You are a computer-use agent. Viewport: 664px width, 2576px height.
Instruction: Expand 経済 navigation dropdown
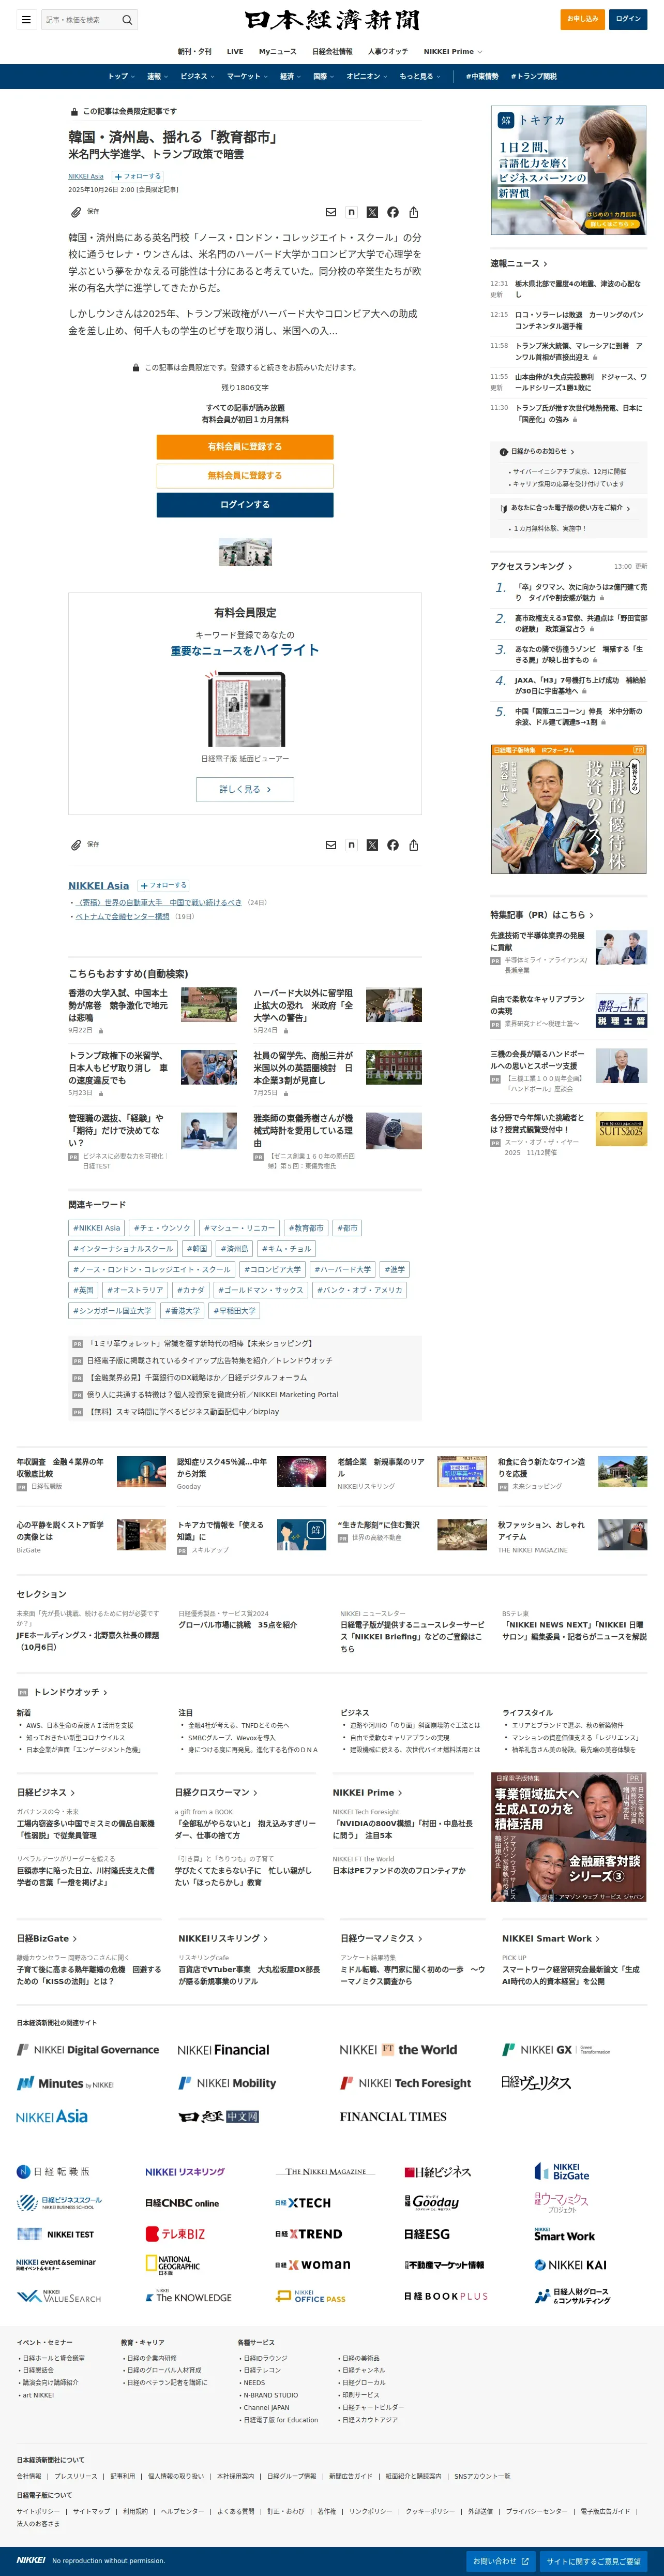[290, 76]
